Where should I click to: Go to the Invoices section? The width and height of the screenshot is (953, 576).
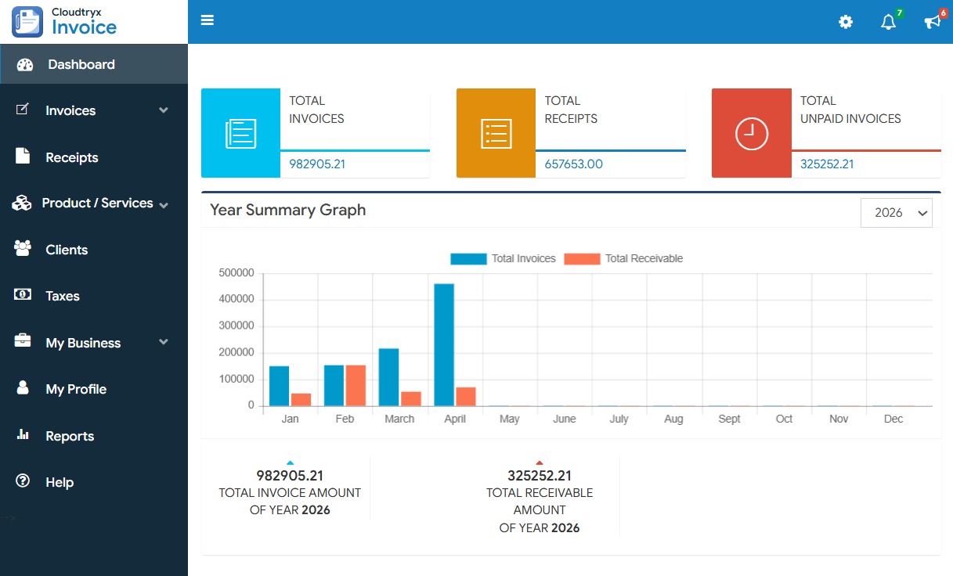70,110
